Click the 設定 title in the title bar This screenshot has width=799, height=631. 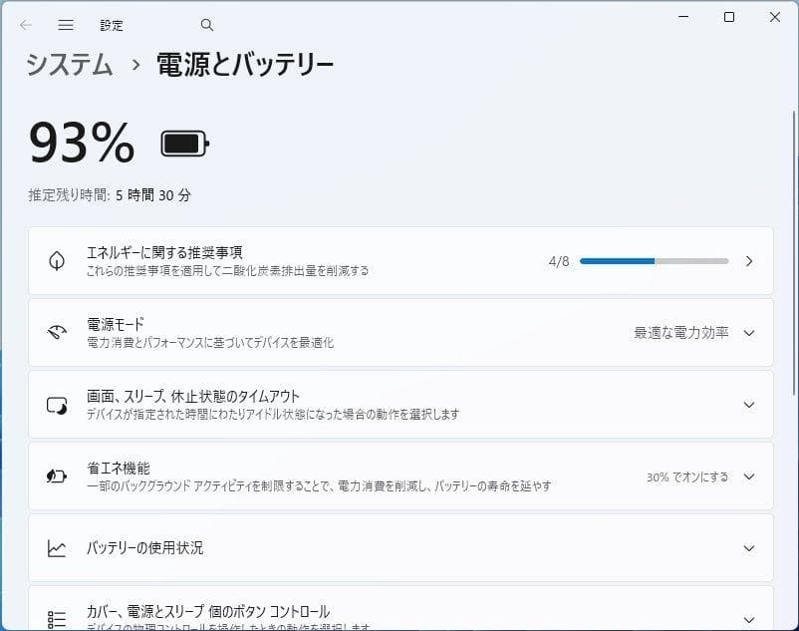click(x=112, y=25)
